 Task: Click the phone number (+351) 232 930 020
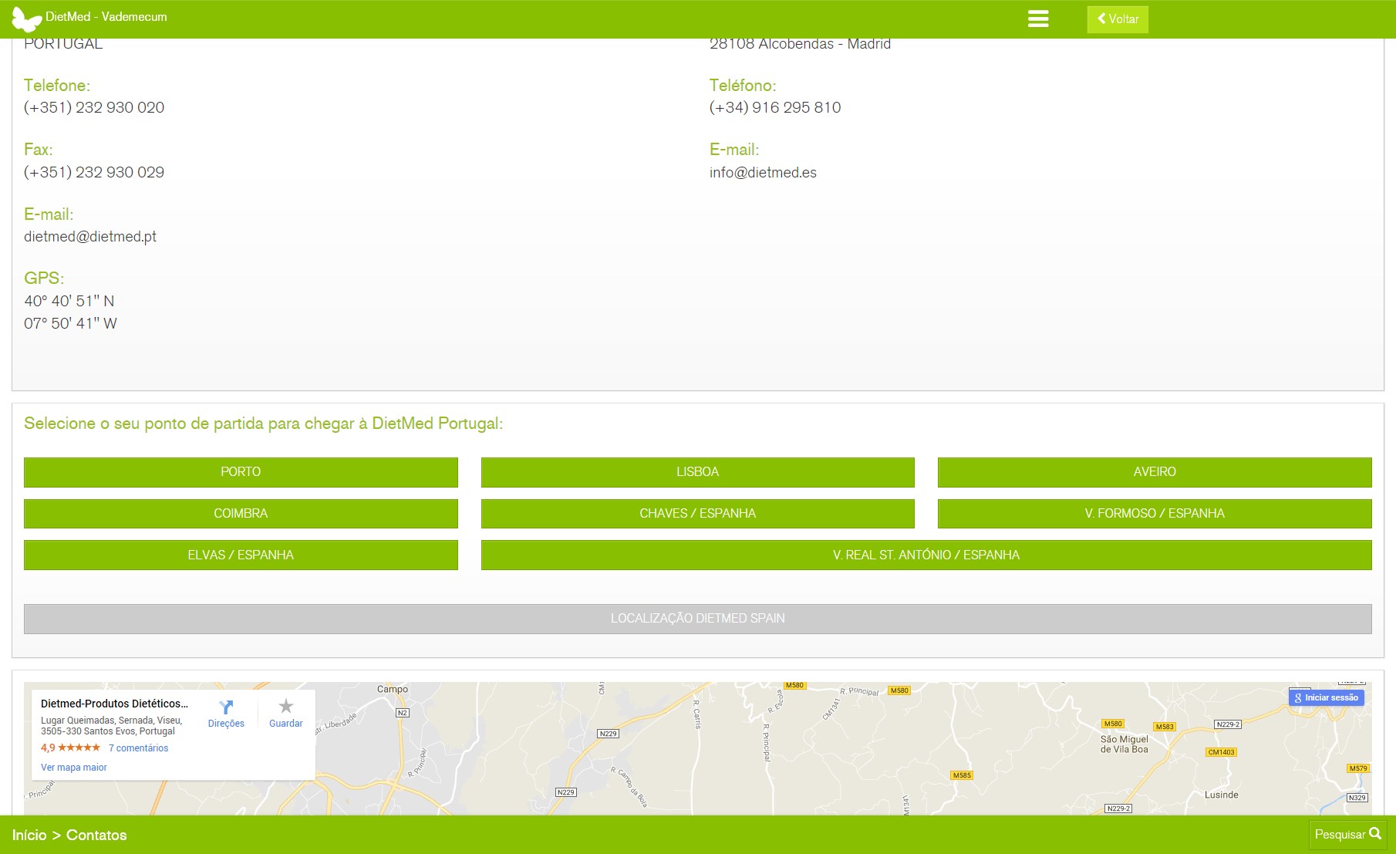[94, 108]
